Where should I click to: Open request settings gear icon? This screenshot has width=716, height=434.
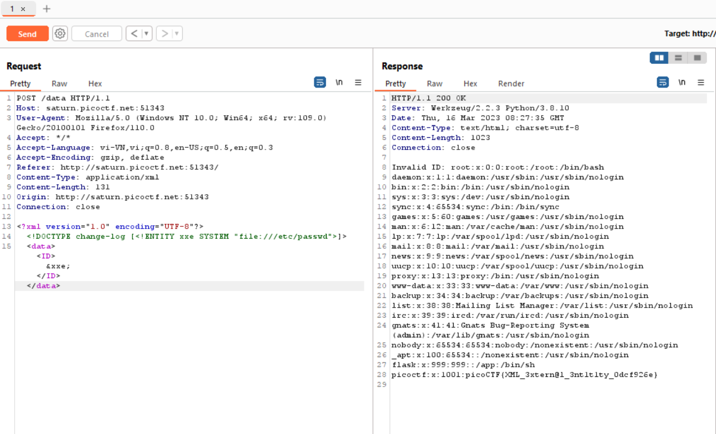pos(60,34)
